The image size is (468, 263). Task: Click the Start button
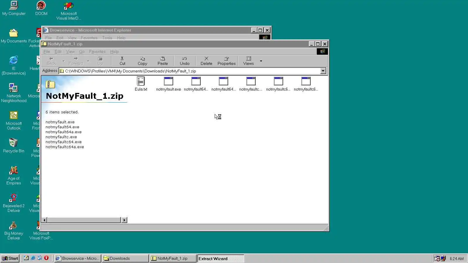[10, 258]
